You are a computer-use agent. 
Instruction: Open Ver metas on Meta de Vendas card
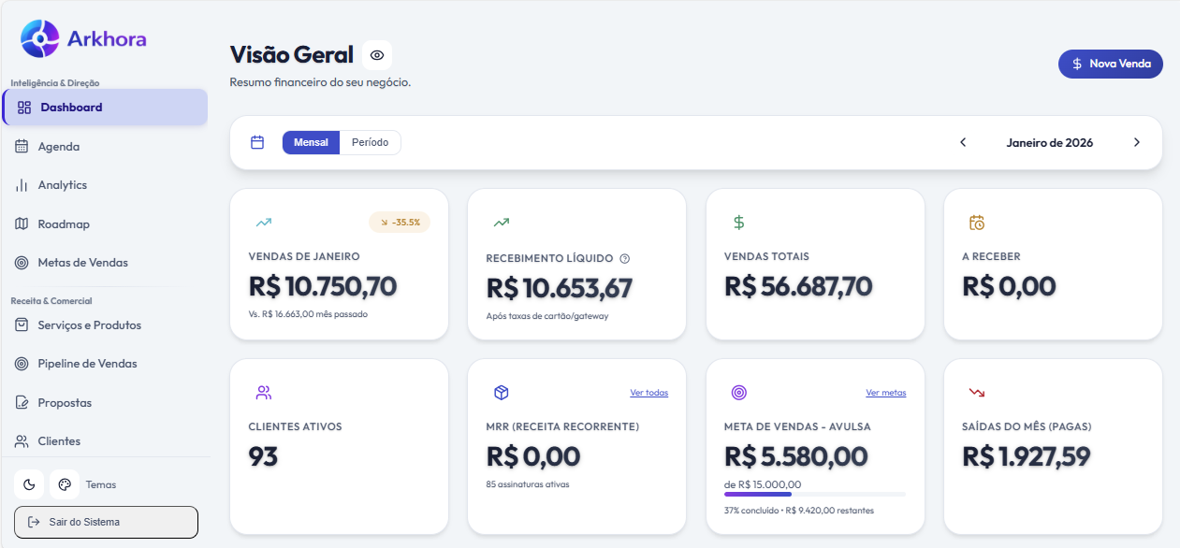[885, 393]
